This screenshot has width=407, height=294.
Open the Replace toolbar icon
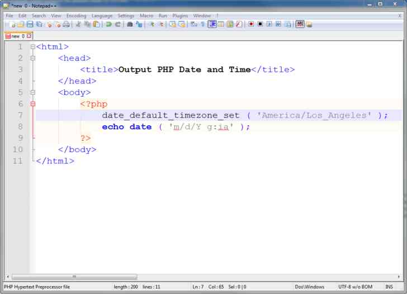click(139, 25)
